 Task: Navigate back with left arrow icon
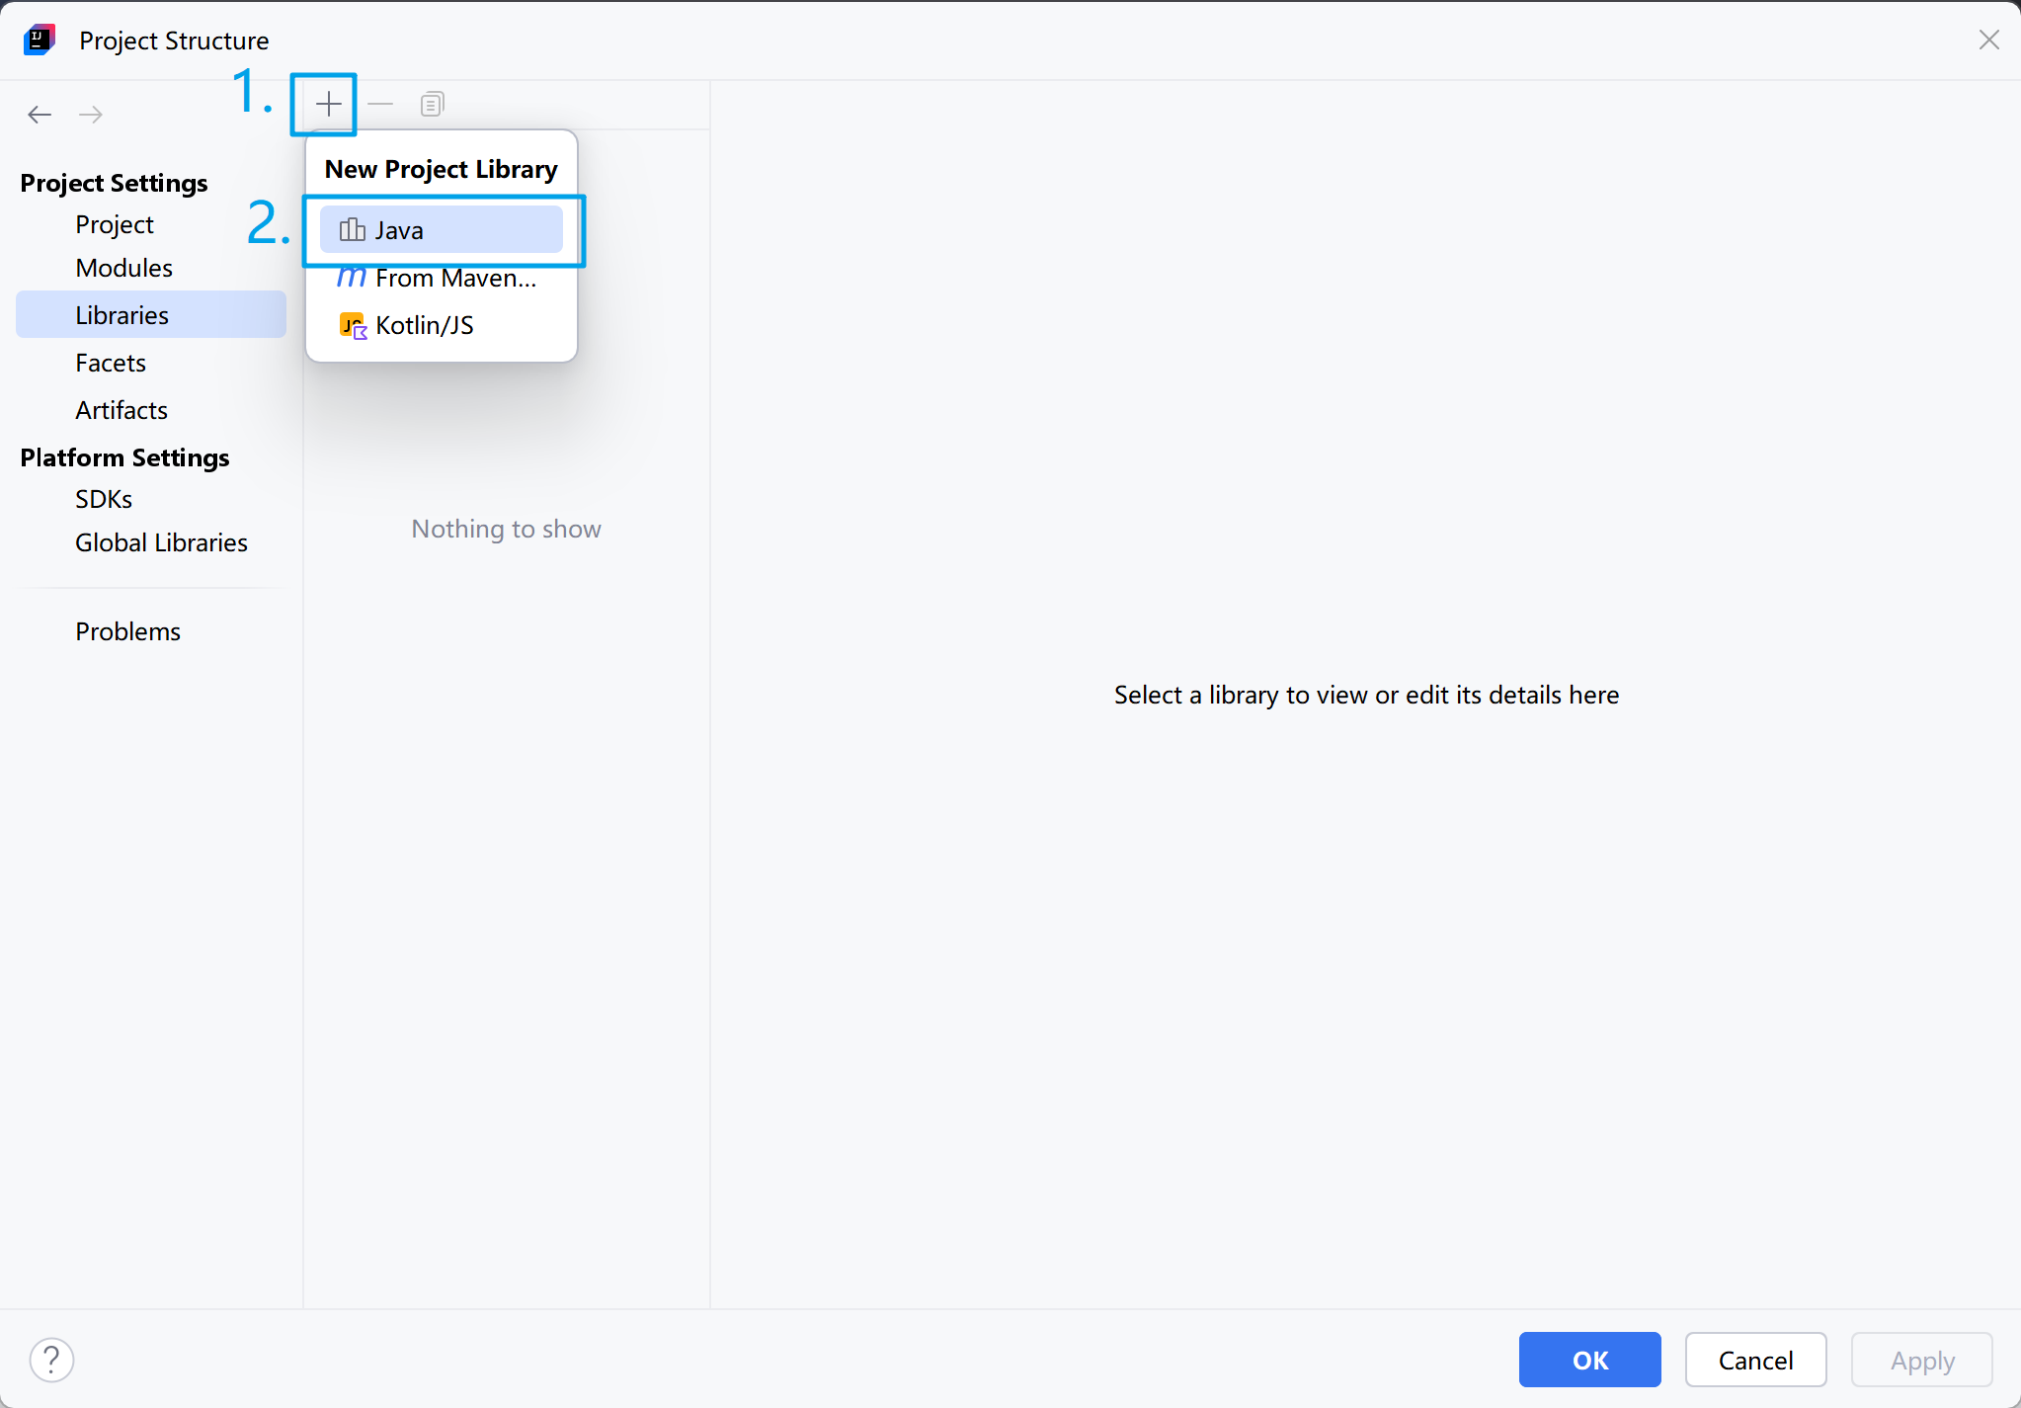pyautogui.click(x=40, y=115)
